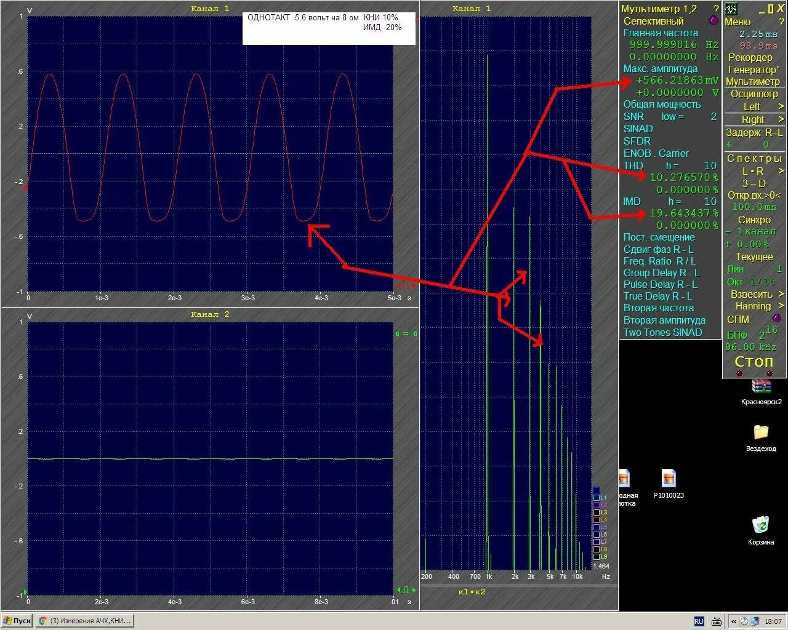
Task: Click the Текущее option
Action: pyautogui.click(x=754, y=257)
